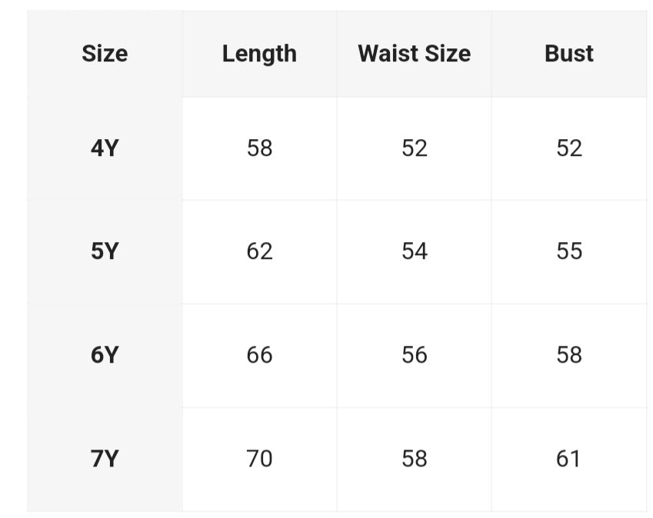Click the Waist Size column header

tap(414, 54)
